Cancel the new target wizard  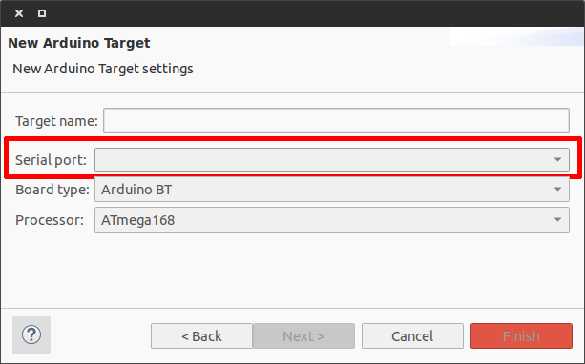(412, 336)
